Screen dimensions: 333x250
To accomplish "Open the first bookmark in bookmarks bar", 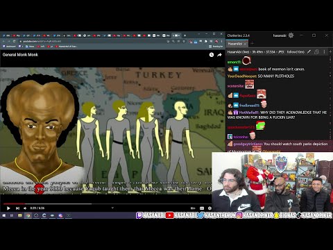I will coord(9,47).
